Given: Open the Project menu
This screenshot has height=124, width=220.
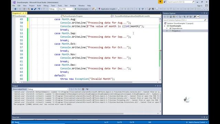Looking at the screenshot, I should [x=32, y=6].
